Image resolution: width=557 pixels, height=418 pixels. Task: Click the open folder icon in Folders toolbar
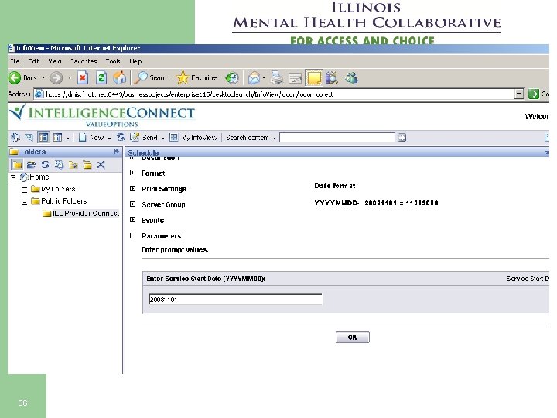[x=31, y=165]
